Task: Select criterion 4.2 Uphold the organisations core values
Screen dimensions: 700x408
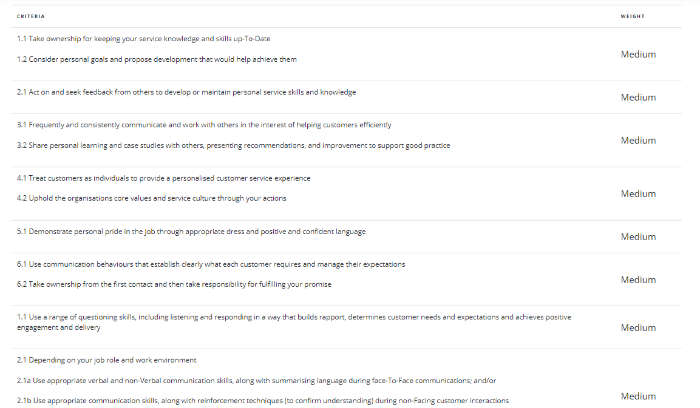Action: pyautogui.click(x=151, y=198)
